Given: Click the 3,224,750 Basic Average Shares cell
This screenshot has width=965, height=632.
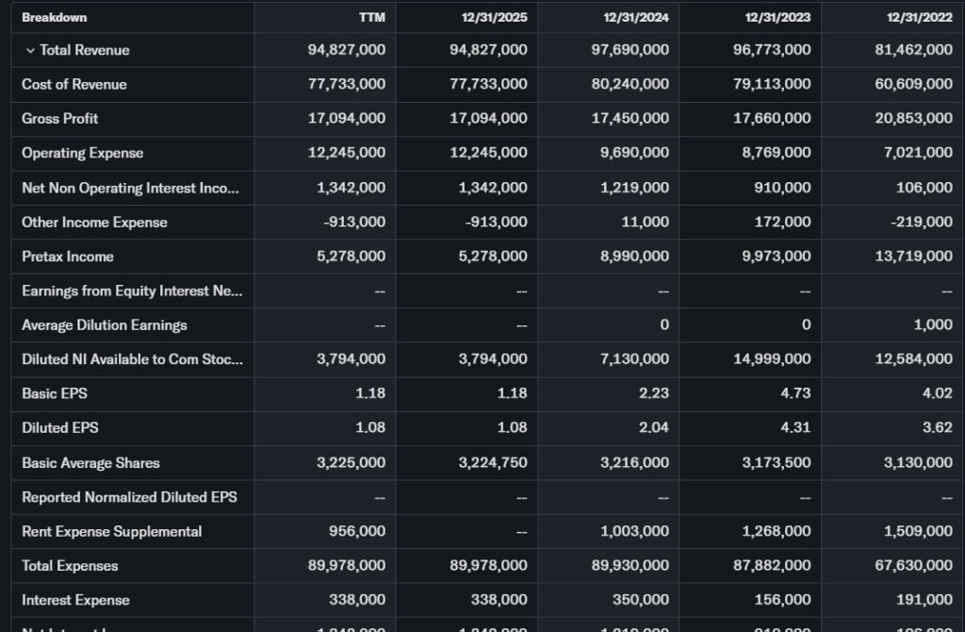Looking at the screenshot, I should tap(488, 463).
